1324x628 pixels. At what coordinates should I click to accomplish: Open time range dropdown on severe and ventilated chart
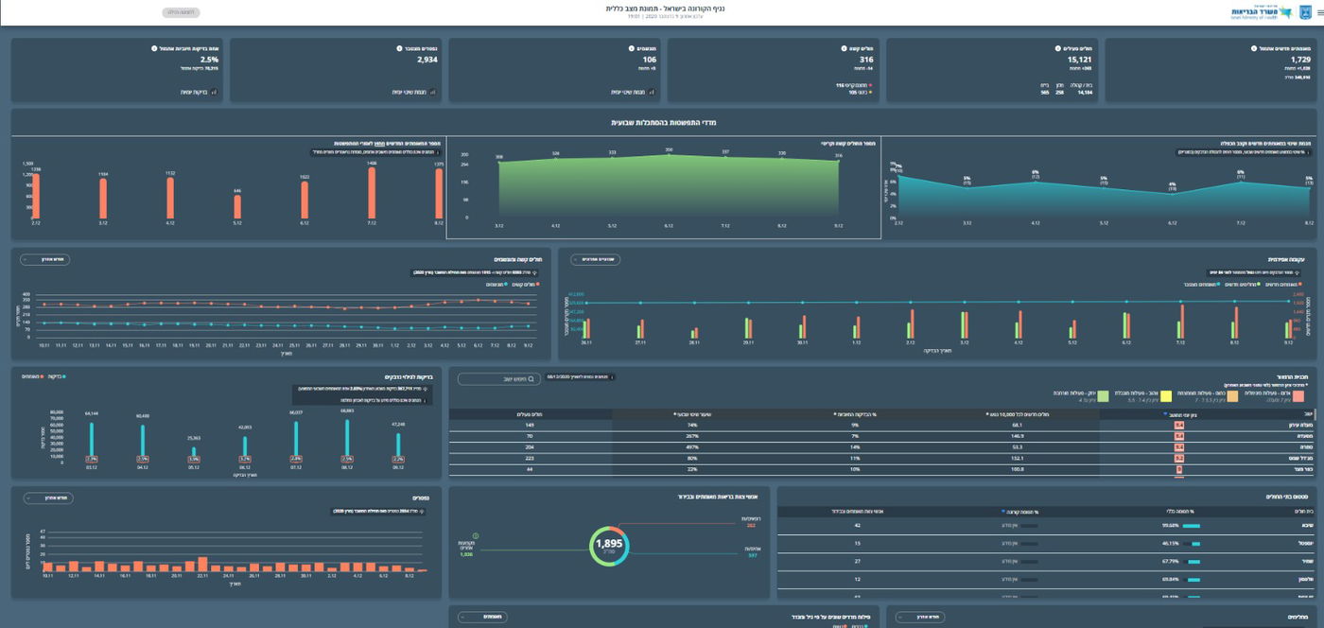44,259
